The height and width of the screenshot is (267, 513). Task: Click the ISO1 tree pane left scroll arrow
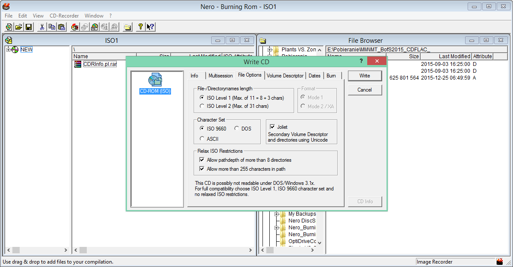click(8, 250)
